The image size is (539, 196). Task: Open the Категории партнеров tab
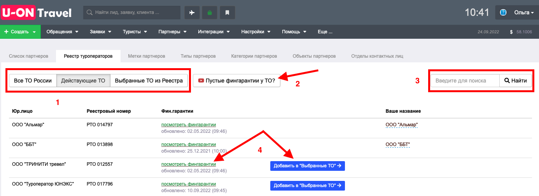coord(254,56)
